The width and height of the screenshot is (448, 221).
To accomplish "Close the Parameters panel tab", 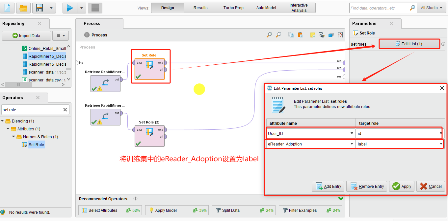I will tap(391, 23).
